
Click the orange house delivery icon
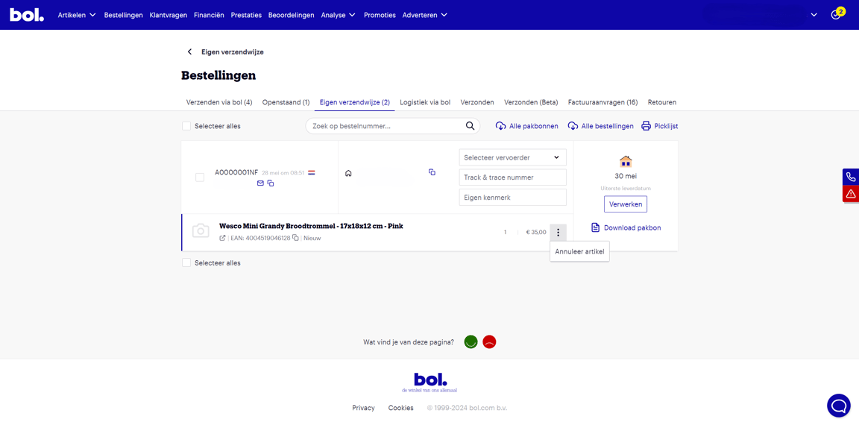pyautogui.click(x=626, y=162)
